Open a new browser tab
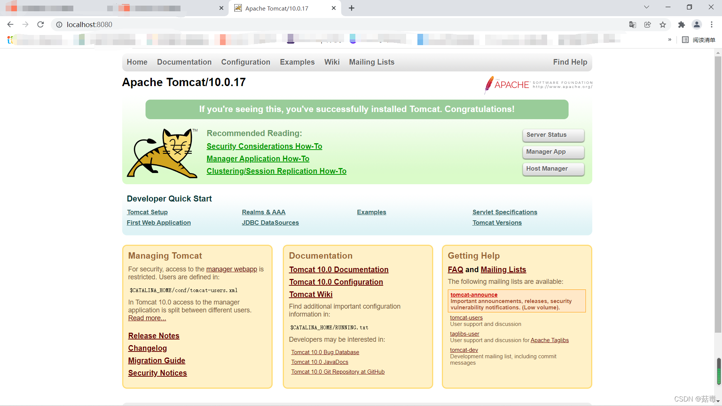This screenshot has height=406, width=722. click(352, 8)
